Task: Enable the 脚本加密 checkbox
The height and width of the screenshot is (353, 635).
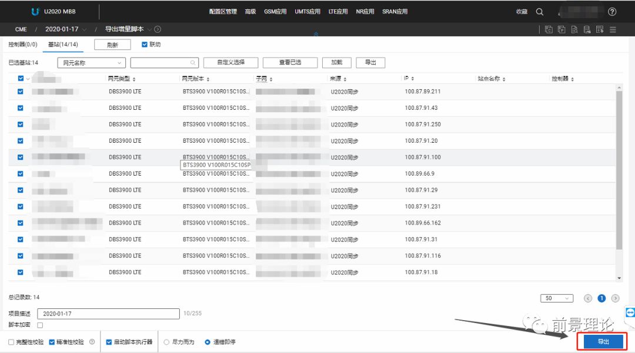Action: coord(40,325)
